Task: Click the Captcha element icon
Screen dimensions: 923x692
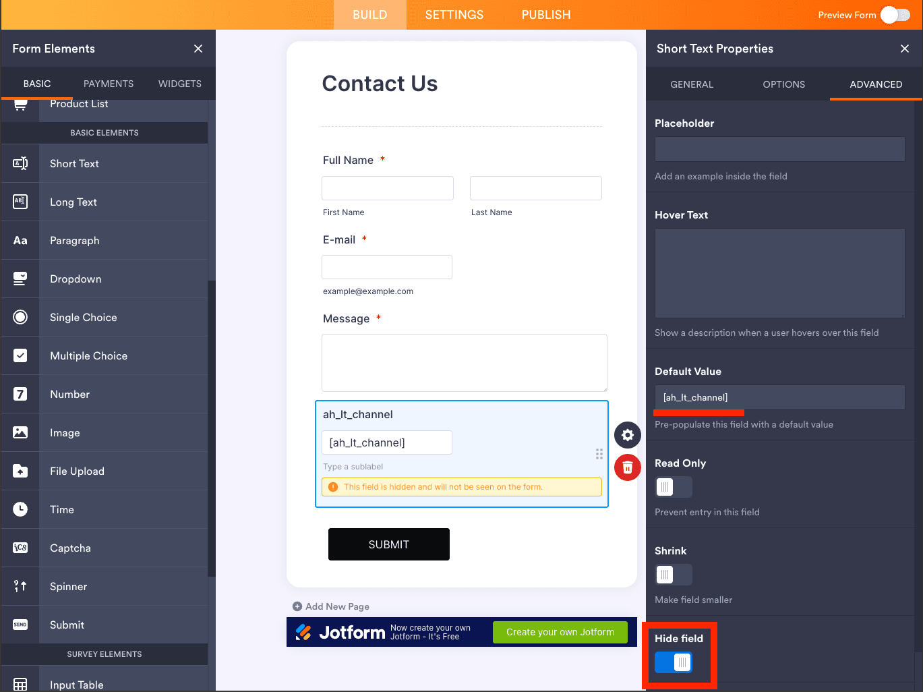Action: click(x=20, y=548)
